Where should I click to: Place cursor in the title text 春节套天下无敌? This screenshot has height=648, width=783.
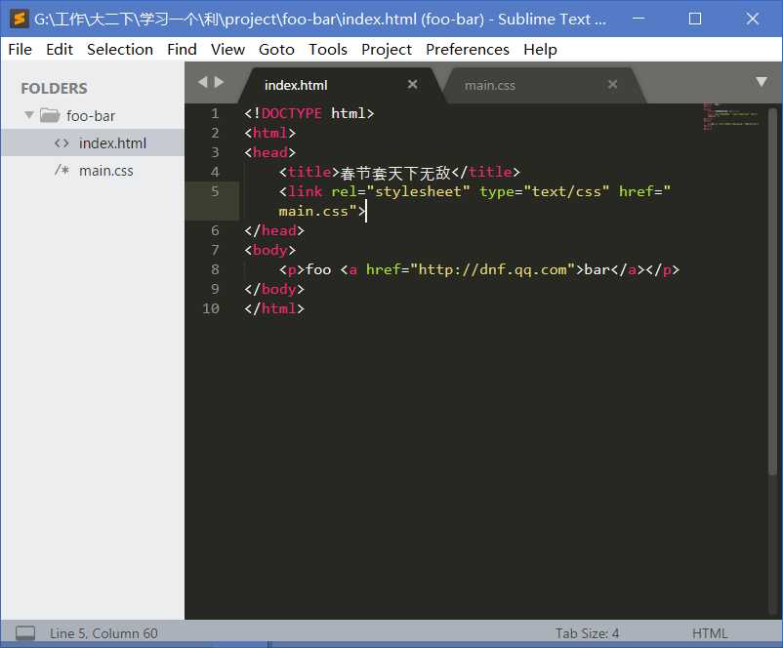pyautogui.click(x=395, y=173)
